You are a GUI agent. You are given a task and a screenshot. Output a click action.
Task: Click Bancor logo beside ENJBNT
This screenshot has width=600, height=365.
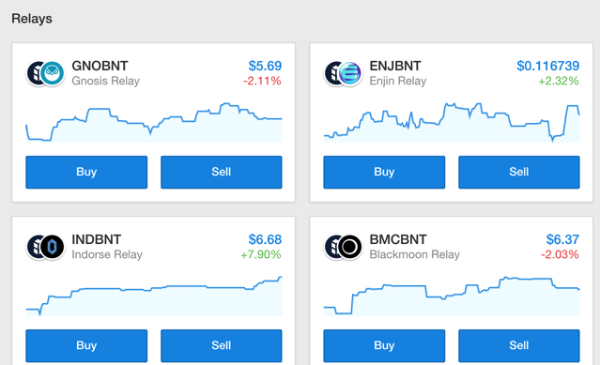[x=331, y=73]
